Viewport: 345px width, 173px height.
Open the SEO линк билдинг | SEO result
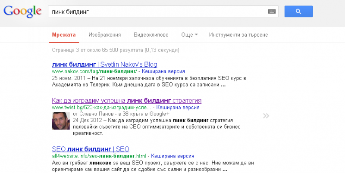(x=91, y=149)
